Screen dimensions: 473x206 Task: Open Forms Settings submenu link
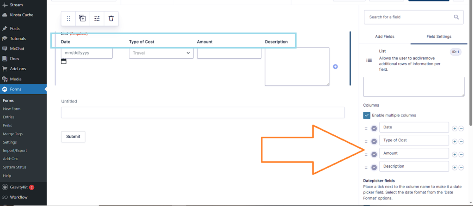pyautogui.click(x=10, y=142)
